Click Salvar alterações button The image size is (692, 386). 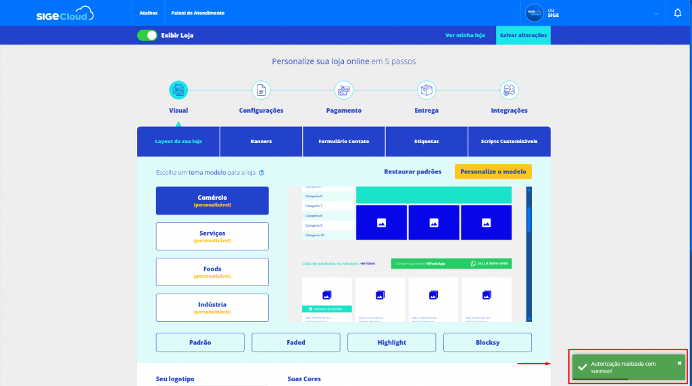coord(523,35)
